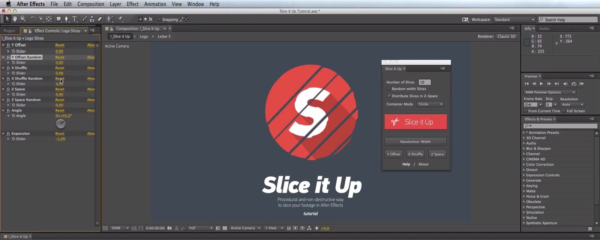The height and width of the screenshot is (240, 600).
Task: Check Random width Slices option
Action: [389, 89]
